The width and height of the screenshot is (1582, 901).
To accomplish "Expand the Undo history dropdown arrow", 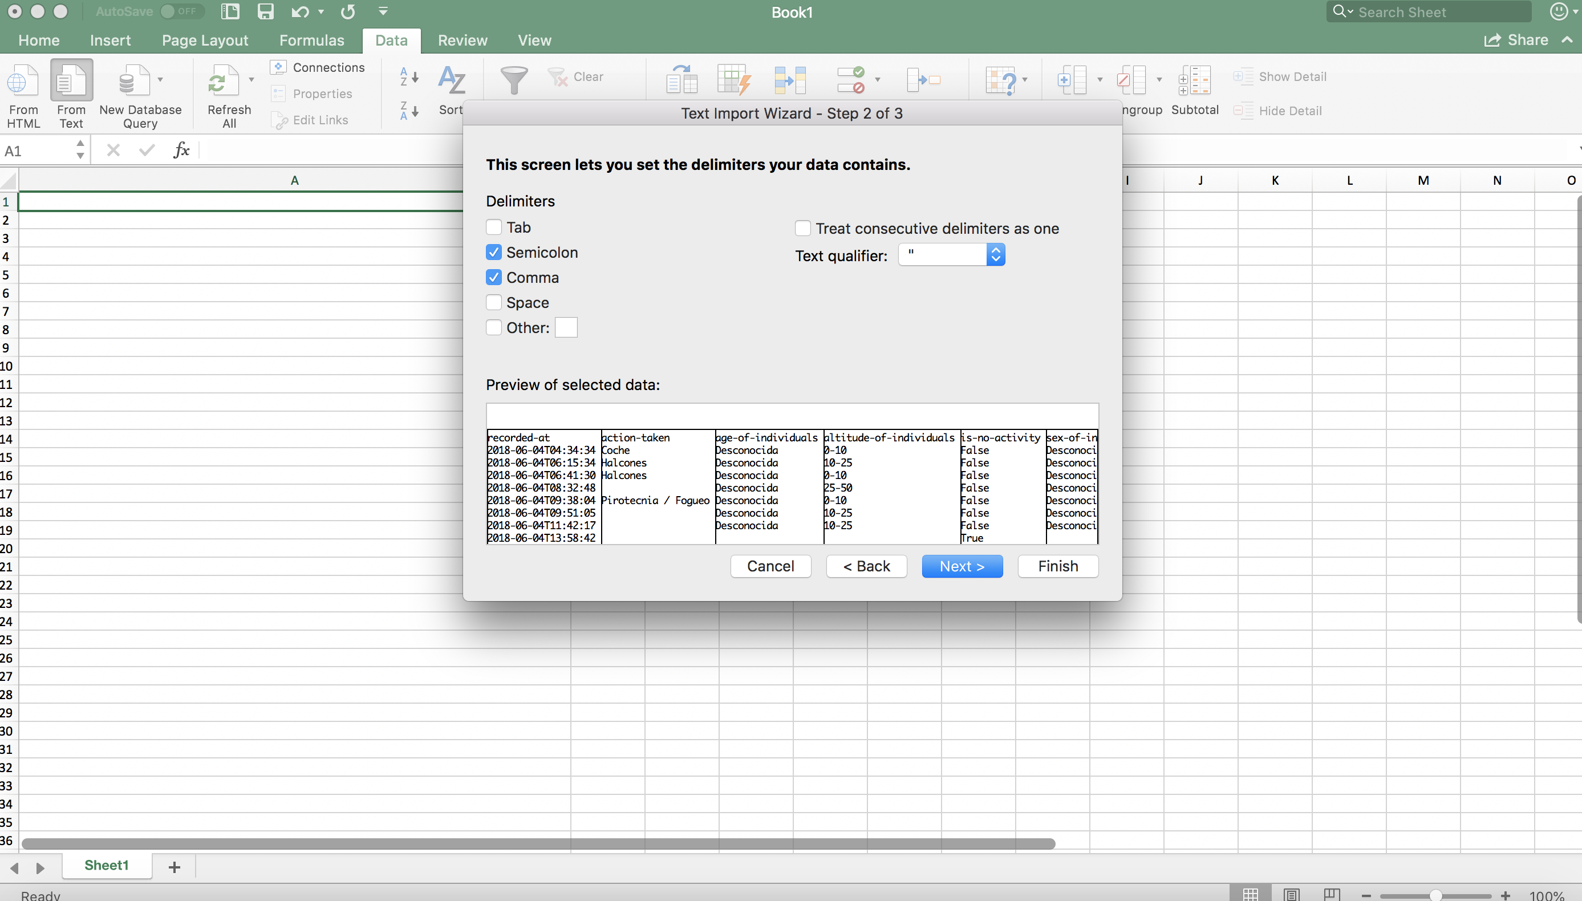I will tap(321, 12).
